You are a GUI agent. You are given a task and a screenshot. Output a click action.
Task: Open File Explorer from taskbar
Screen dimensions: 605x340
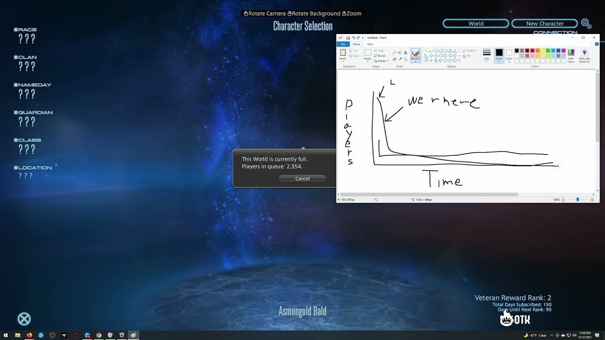(x=17, y=335)
